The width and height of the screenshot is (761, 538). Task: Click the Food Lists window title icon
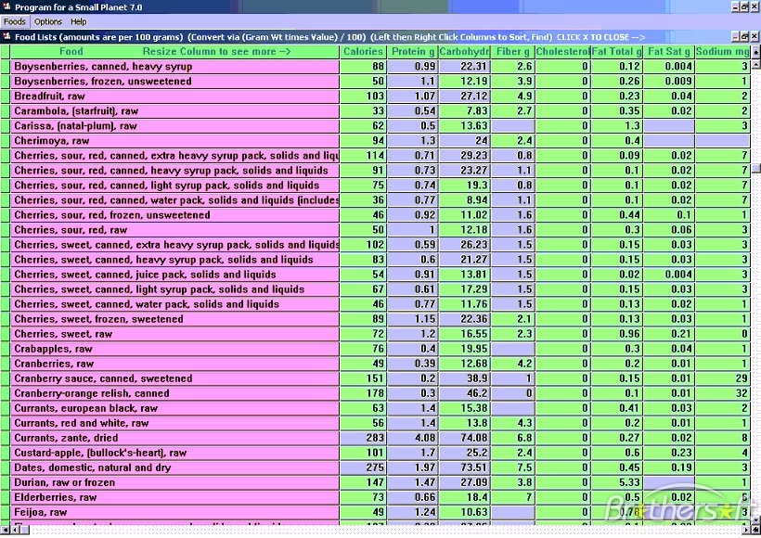[x=6, y=36]
